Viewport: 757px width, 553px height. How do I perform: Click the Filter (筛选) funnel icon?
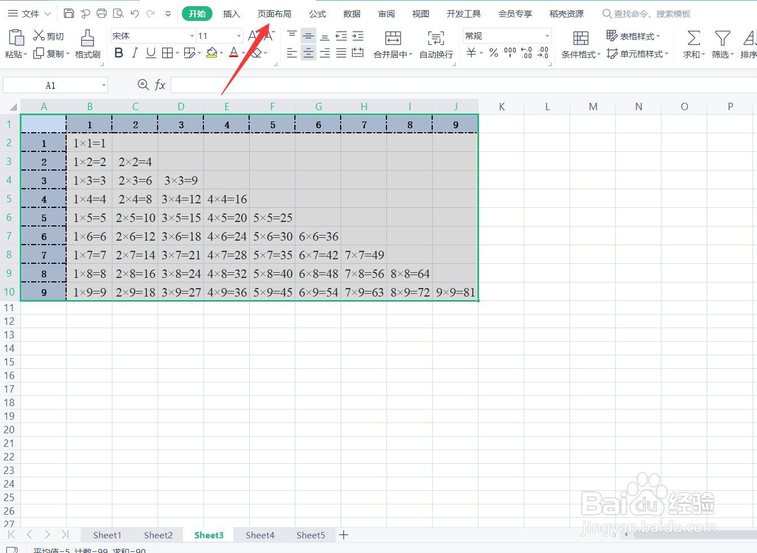(x=723, y=38)
